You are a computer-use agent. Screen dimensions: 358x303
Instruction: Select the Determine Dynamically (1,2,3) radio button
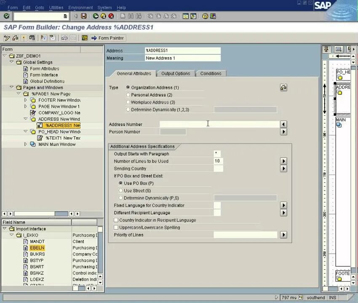[x=128, y=109]
